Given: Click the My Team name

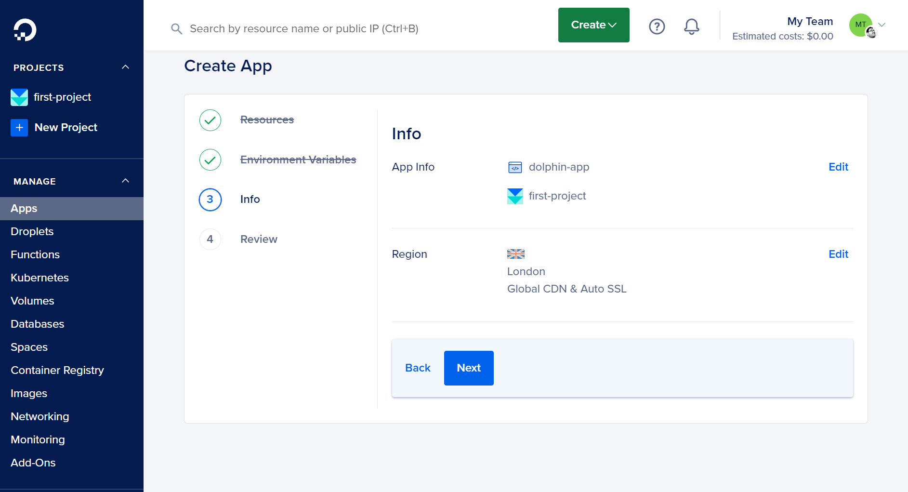Looking at the screenshot, I should pos(810,22).
